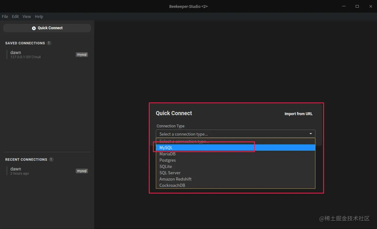This screenshot has height=229, width=377.
Task: Choose Postgres from connection type list
Action: click(x=236, y=160)
